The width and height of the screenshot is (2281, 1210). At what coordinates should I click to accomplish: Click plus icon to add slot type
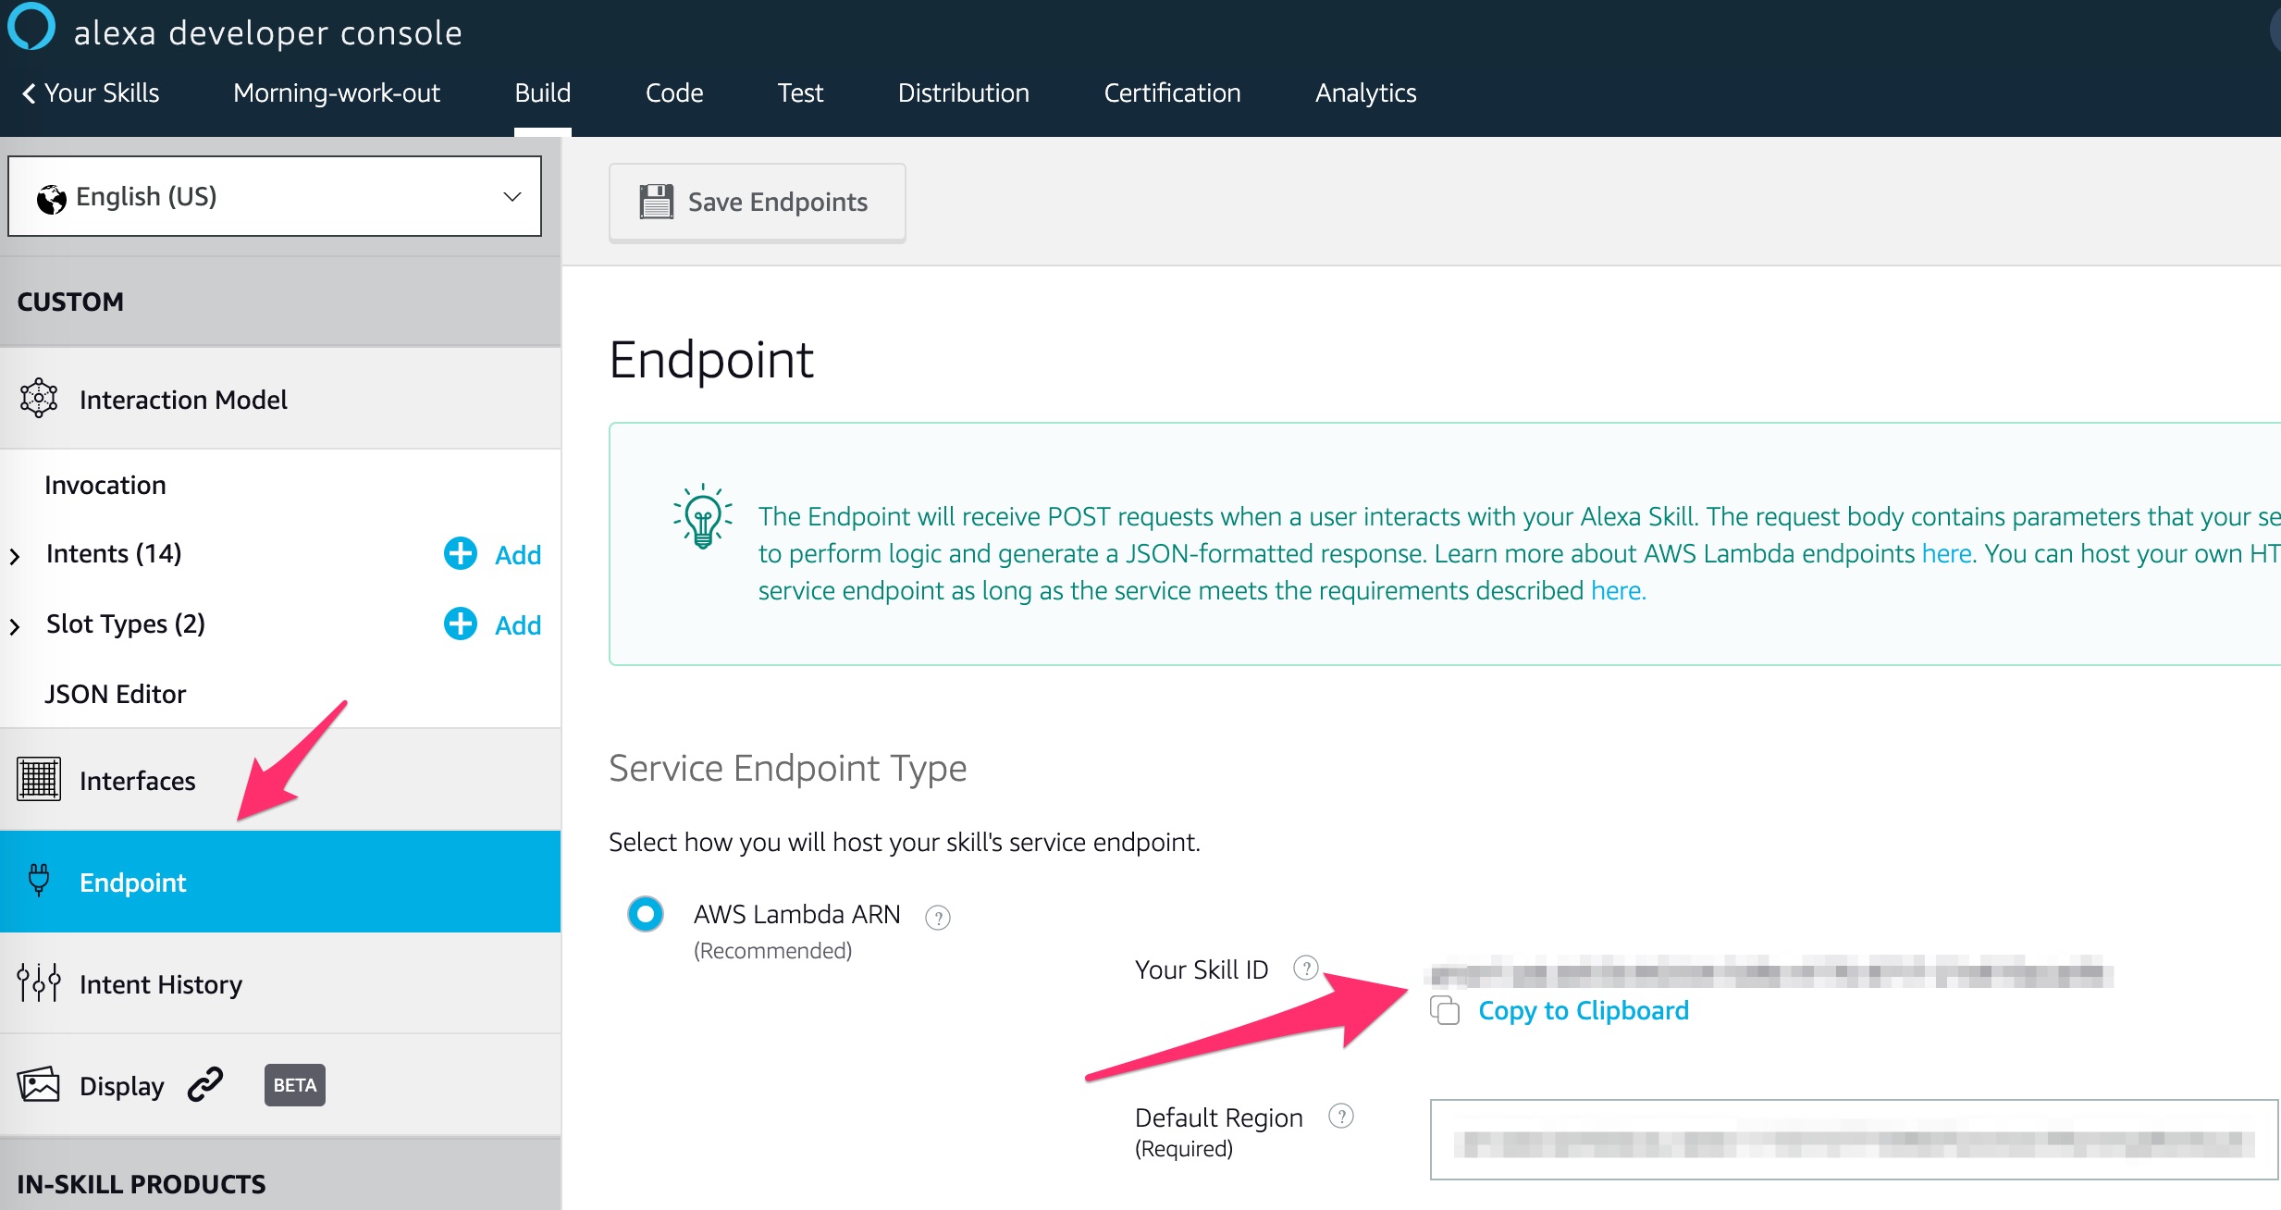coord(461,624)
